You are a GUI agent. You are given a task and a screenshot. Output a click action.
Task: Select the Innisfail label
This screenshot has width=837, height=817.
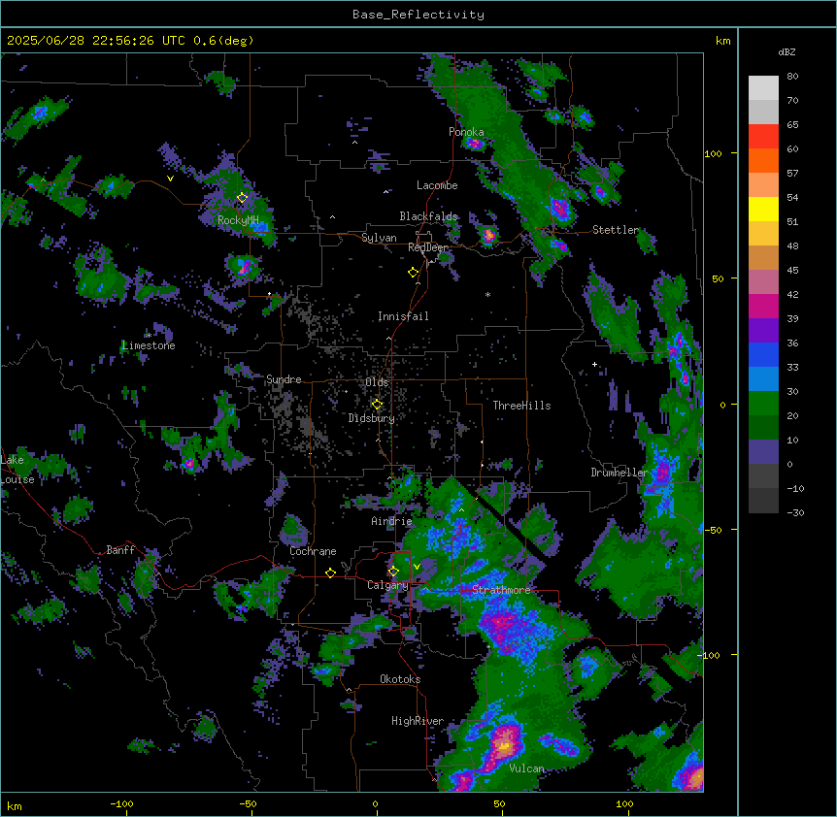[403, 316]
